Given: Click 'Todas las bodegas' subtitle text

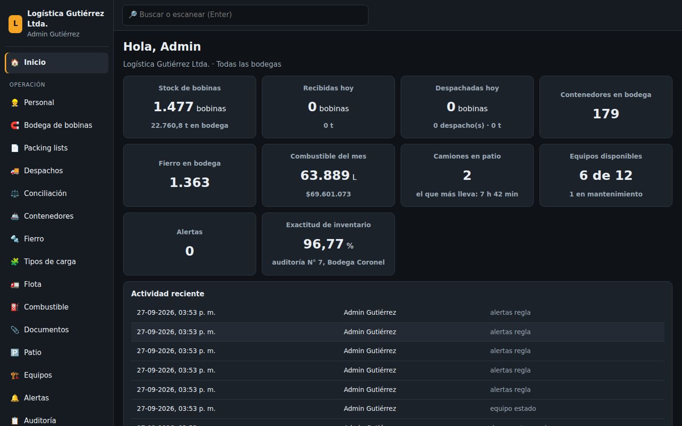Looking at the screenshot, I should click(x=249, y=64).
